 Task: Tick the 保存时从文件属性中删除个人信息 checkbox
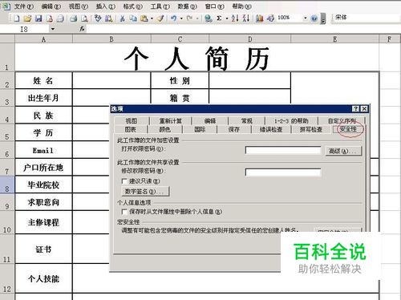pyautogui.click(x=124, y=212)
